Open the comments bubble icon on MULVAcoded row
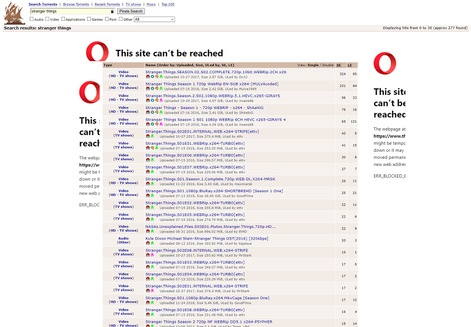The height and width of the screenshot is (327, 471). (x=157, y=89)
